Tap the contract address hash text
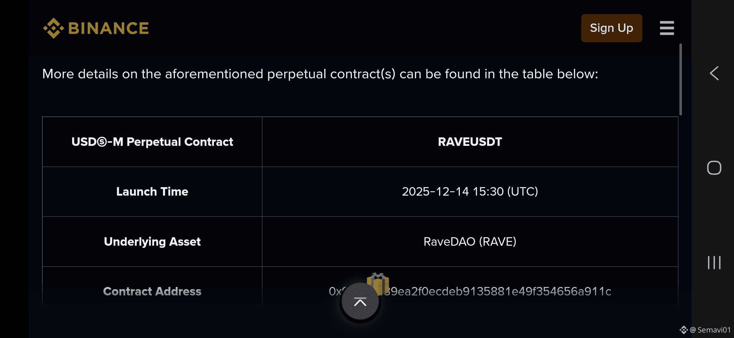 coord(470,291)
